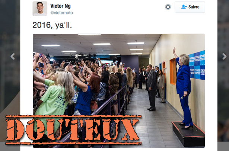The image size is (229, 151).
Task: Click the person-plus icon inside Suivre
Action: tap(184, 7)
